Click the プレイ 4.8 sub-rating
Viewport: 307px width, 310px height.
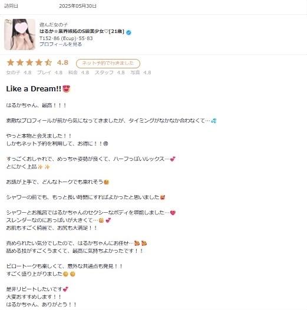pyautogui.click(x=49, y=72)
